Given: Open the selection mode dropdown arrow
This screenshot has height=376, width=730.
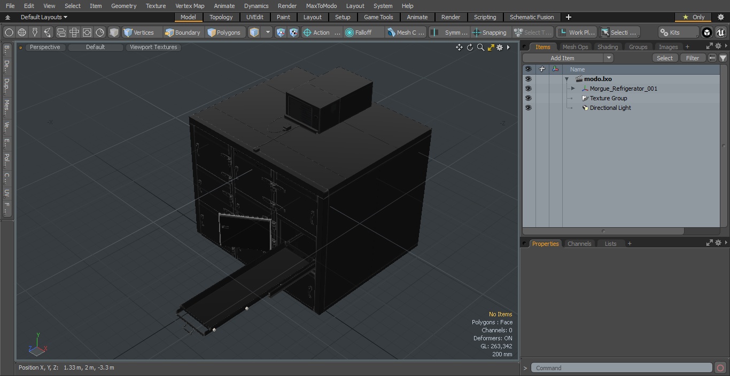Looking at the screenshot, I should 268,33.
